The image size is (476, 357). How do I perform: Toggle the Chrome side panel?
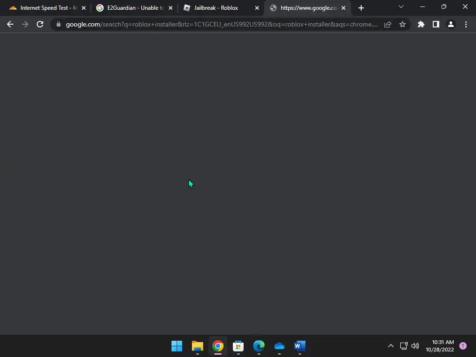[436, 24]
